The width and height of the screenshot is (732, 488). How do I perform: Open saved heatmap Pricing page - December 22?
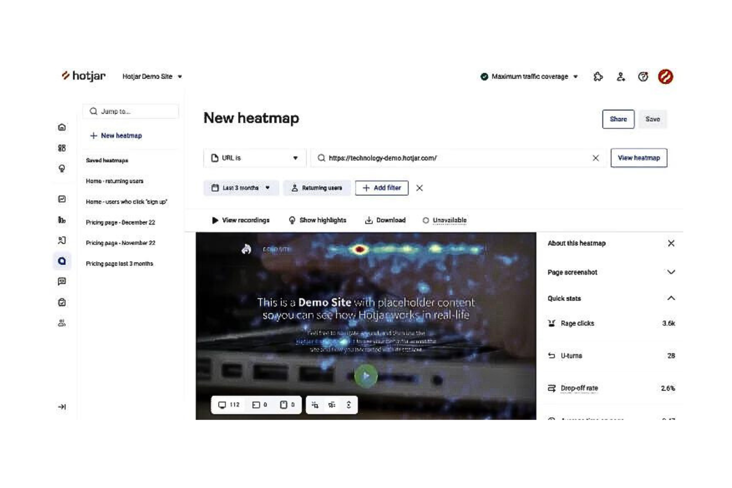tap(121, 222)
